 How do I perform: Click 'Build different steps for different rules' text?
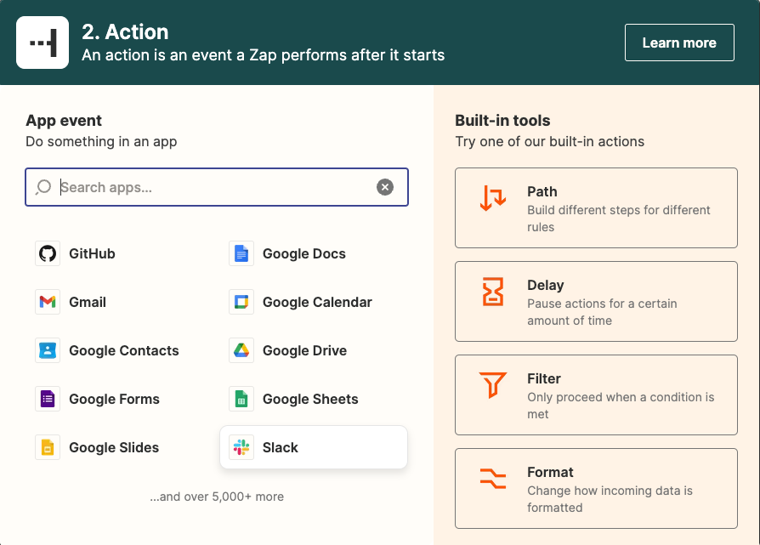619,219
